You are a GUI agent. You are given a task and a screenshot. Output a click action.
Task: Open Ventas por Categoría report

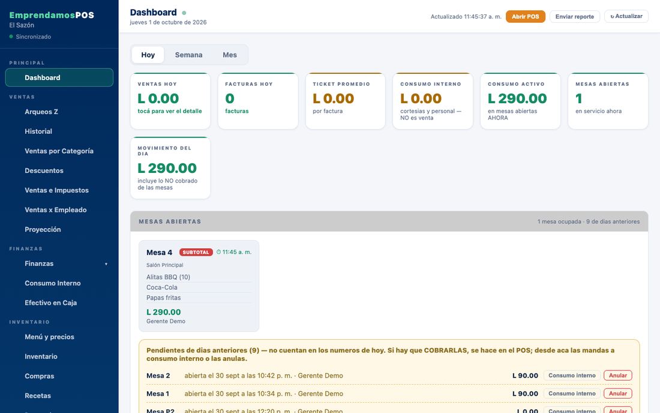tap(59, 151)
